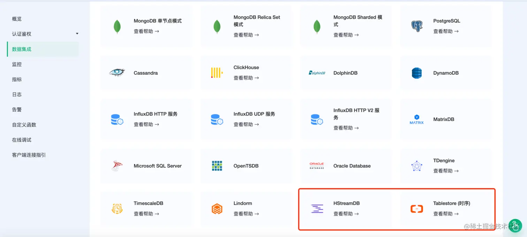Click the PostgreSQL elephant icon

pyautogui.click(x=417, y=26)
